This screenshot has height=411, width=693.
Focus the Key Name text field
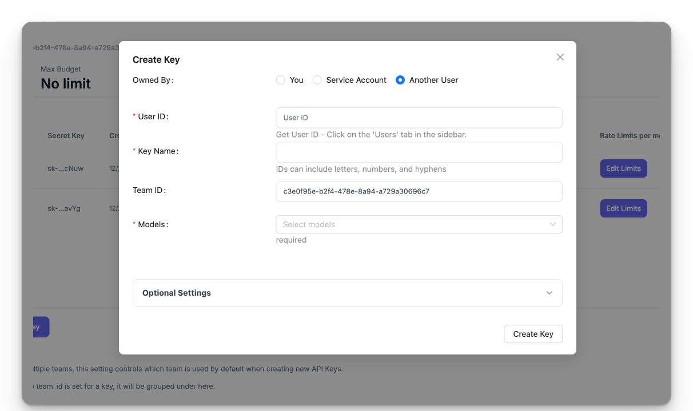coord(419,152)
